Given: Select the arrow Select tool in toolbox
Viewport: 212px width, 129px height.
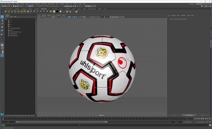Looking at the screenshot, I should click(x=2, y=17).
